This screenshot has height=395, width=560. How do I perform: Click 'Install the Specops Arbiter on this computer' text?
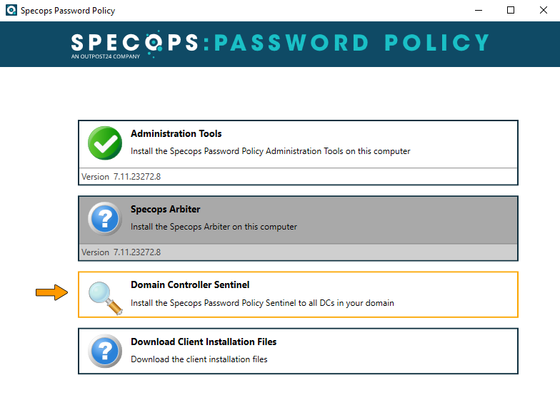[x=214, y=227]
